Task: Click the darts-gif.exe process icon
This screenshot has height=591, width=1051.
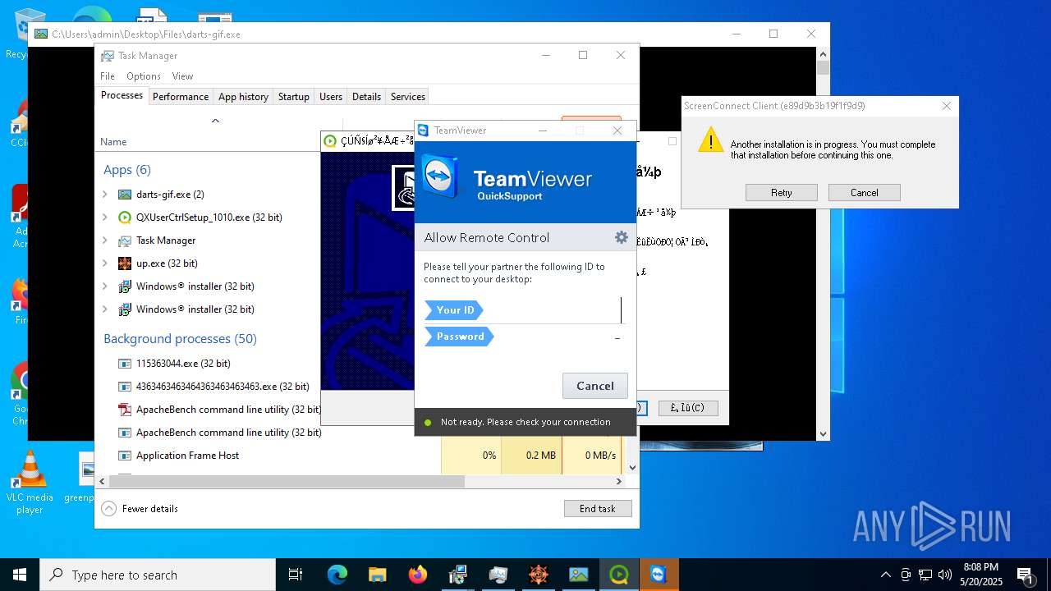Action: click(125, 195)
